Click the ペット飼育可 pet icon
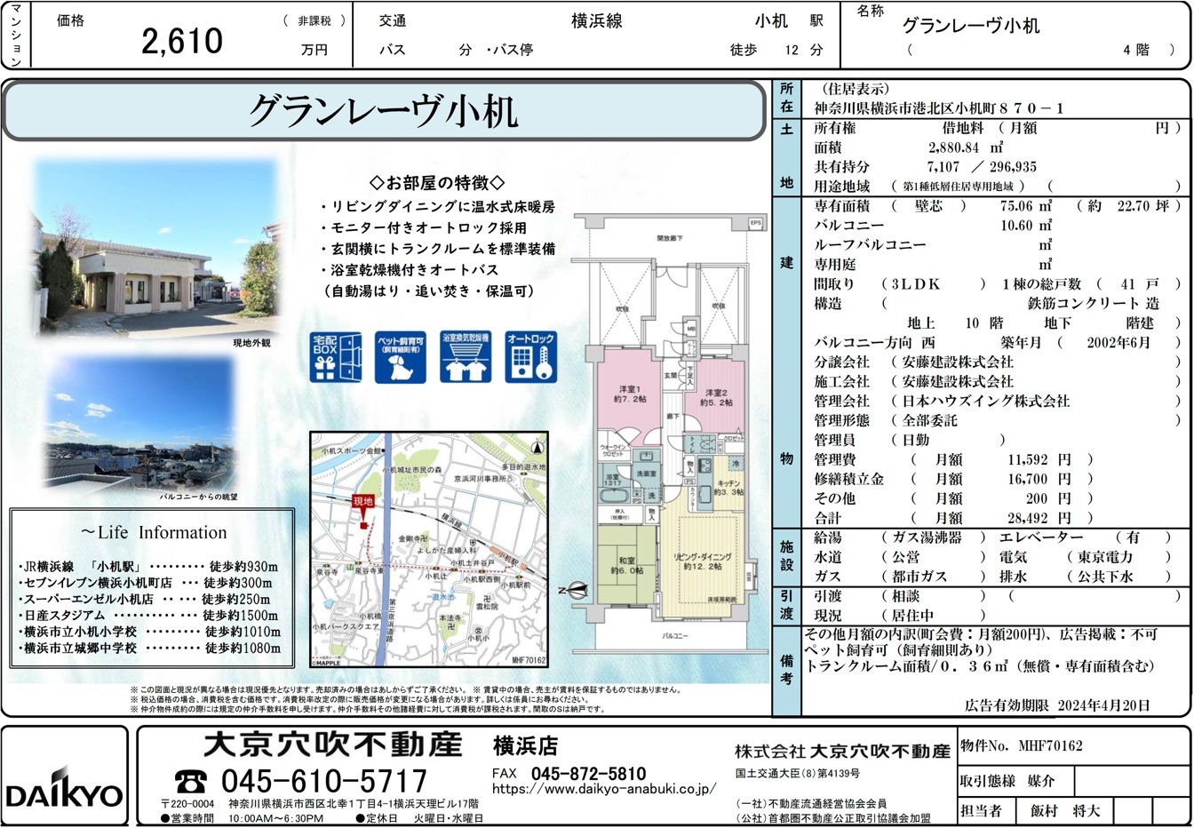The width and height of the screenshot is (1194, 828). (x=401, y=357)
